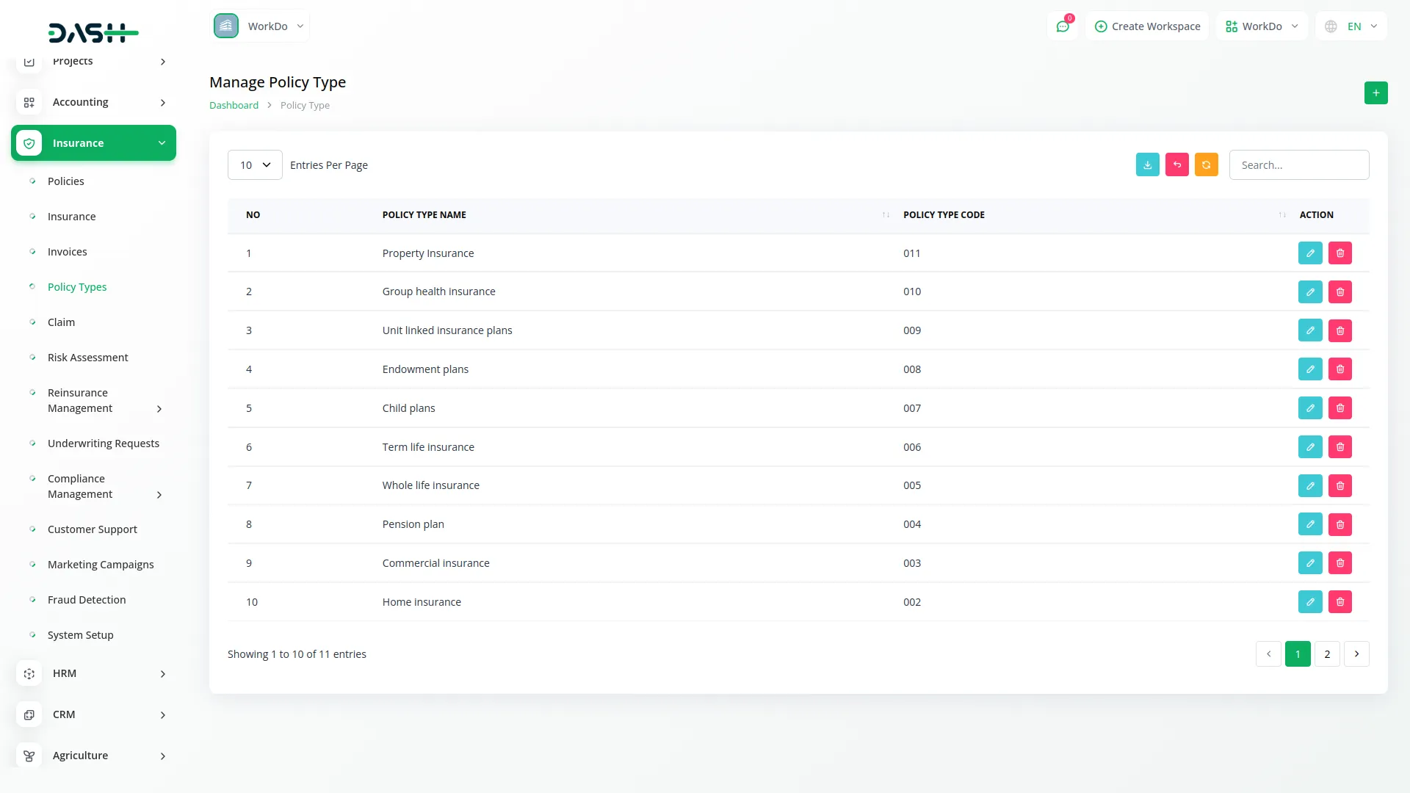Edit Pension plan with the pencil icon
The width and height of the screenshot is (1410, 793).
pos(1310,524)
